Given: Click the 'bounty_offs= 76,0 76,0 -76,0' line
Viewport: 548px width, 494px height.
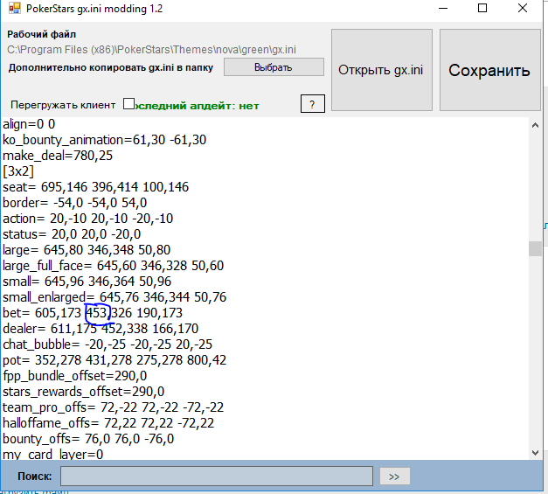Looking at the screenshot, I should click(88, 439).
